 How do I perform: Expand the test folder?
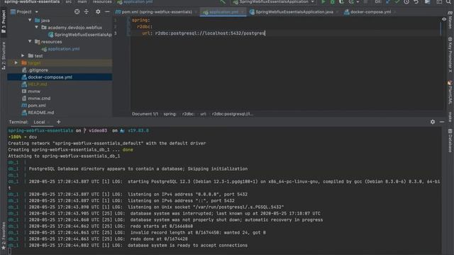pyautogui.click(x=23, y=55)
